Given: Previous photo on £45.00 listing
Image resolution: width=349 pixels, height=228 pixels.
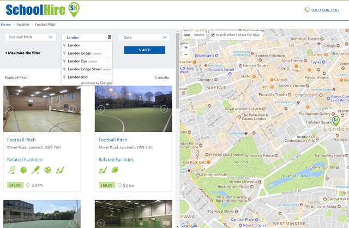Looking at the screenshot, I should [10, 109].
